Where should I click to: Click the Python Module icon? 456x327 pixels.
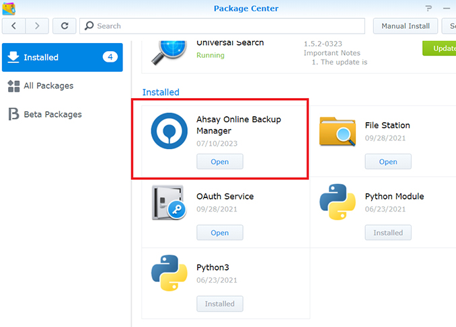(337, 202)
